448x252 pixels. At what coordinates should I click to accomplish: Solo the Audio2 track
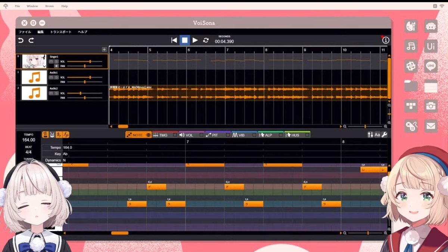(56, 93)
